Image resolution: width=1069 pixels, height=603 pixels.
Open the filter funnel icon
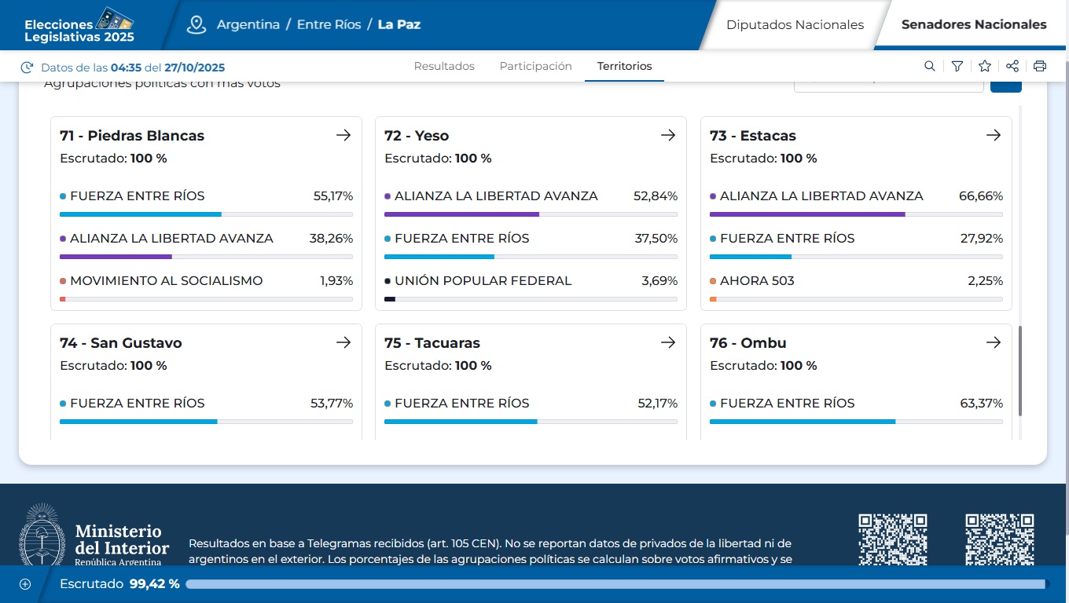pos(957,67)
